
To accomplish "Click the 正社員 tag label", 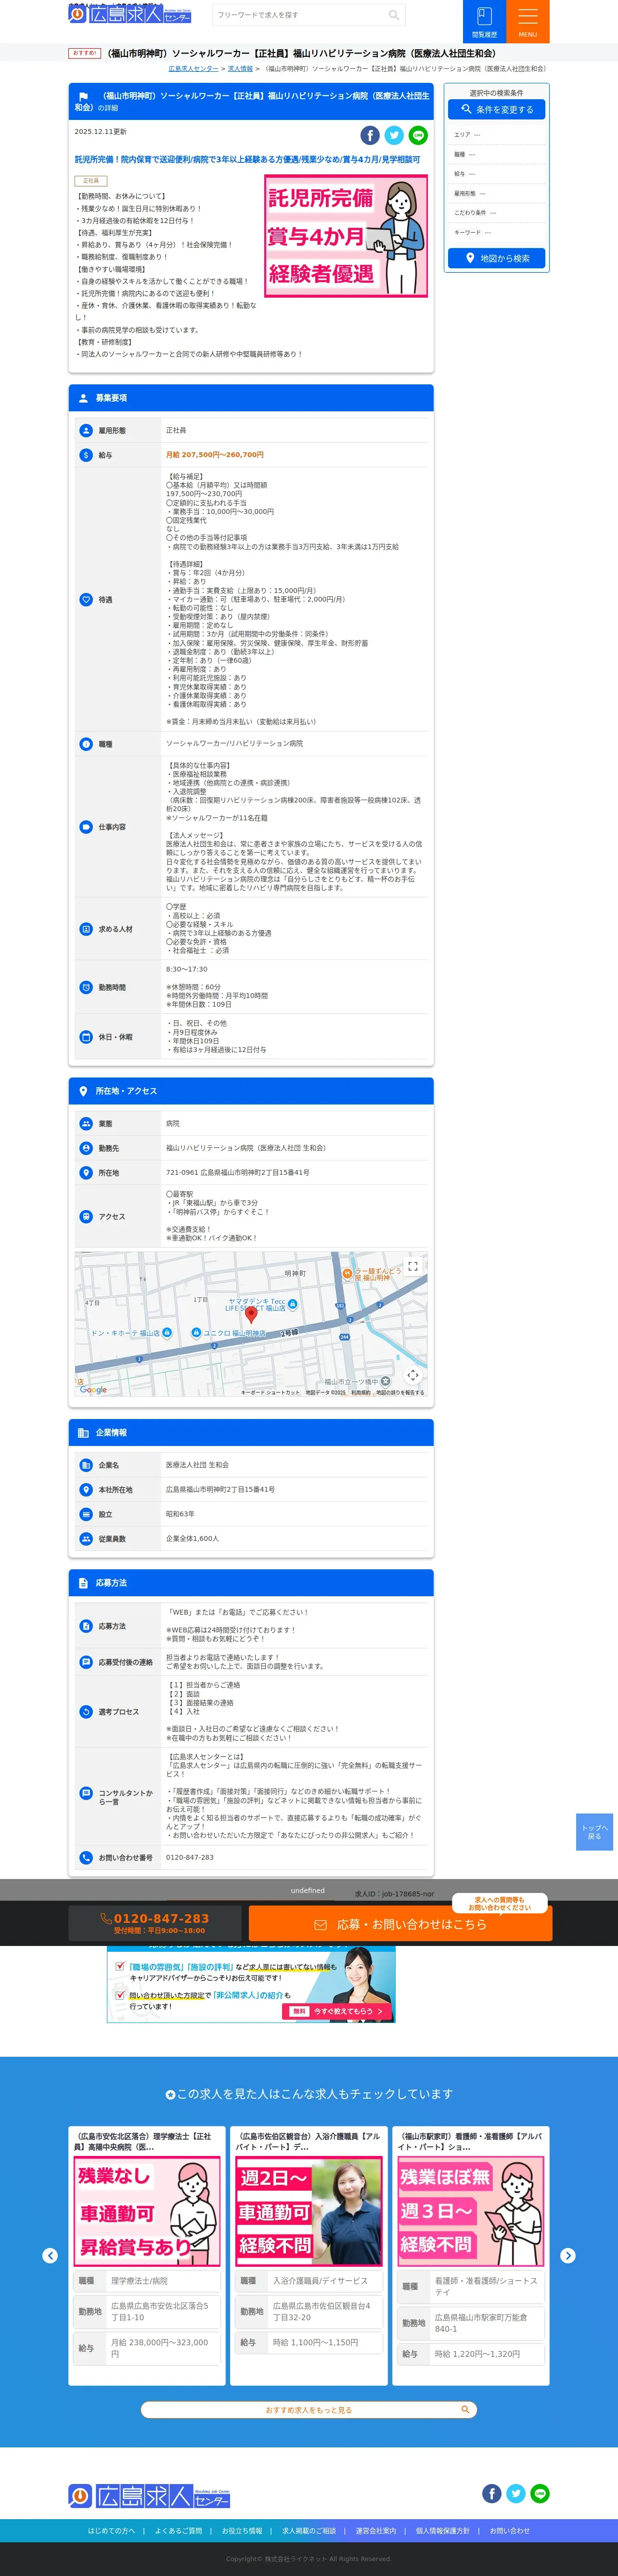I will pos(90,181).
